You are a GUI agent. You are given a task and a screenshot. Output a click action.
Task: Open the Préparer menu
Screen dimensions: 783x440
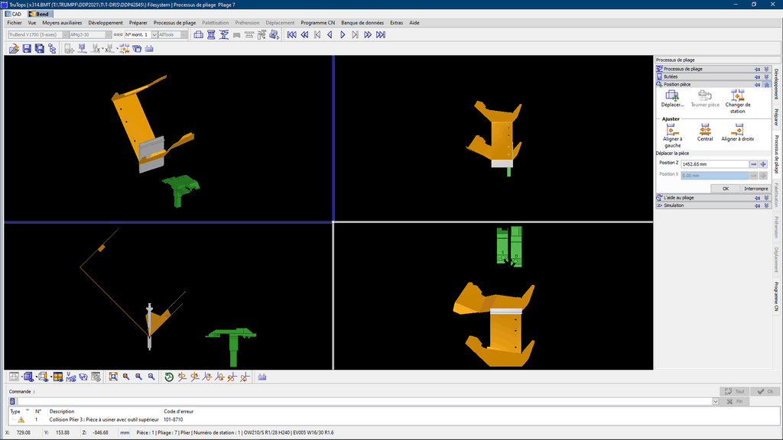(138, 22)
